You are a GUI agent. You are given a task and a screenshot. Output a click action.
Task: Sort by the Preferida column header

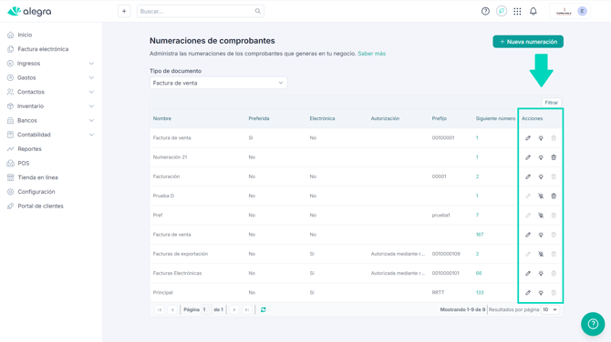tap(259, 118)
